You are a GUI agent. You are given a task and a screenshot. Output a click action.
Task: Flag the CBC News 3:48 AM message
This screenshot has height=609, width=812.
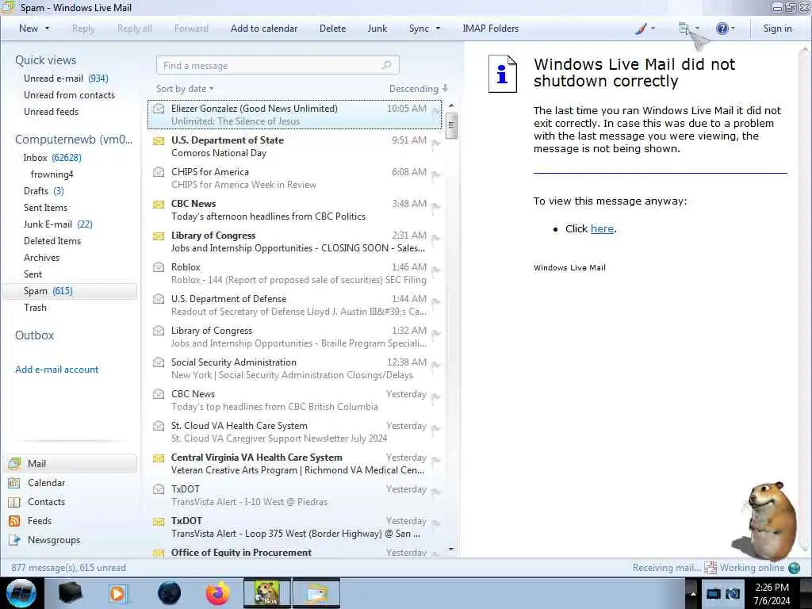click(435, 208)
